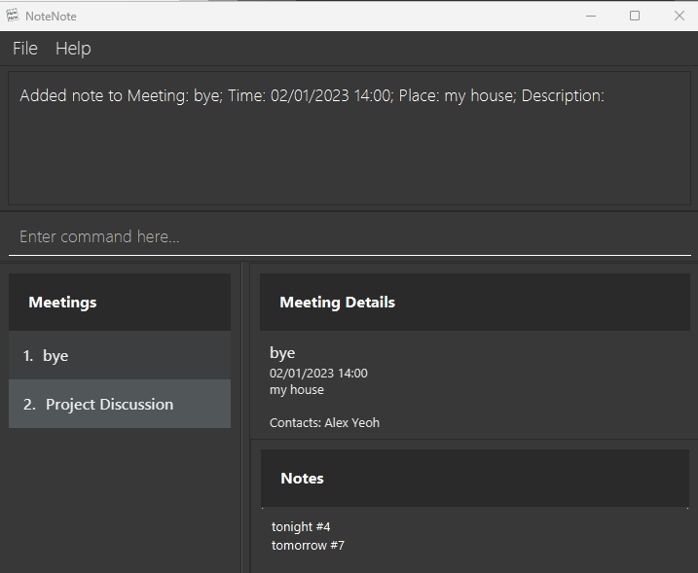Select meeting '2. Project Discussion'
This screenshot has height=573, width=698.
pos(120,404)
